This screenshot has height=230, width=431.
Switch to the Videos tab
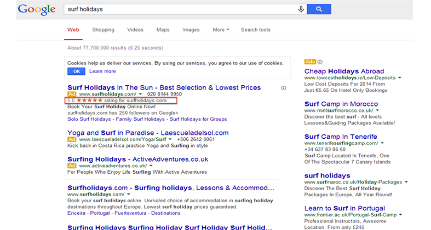pos(135,30)
